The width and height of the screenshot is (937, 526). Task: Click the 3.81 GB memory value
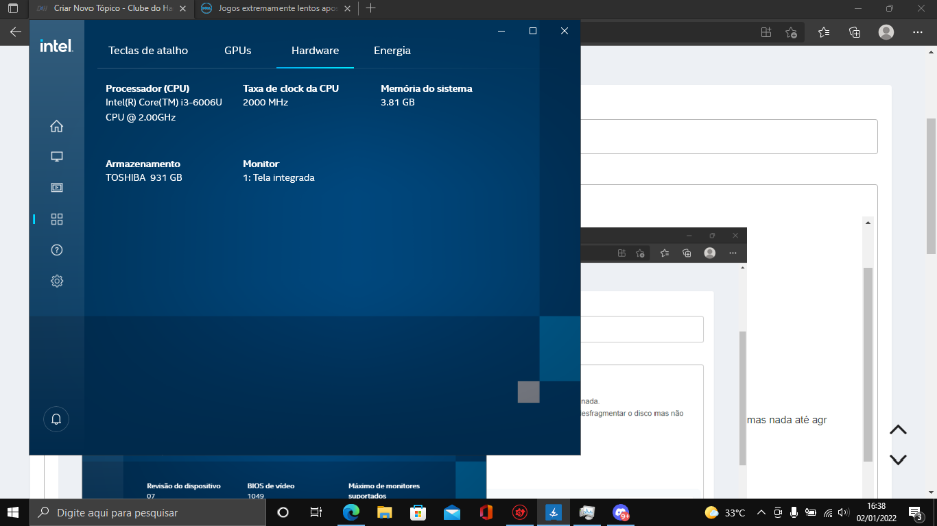click(x=398, y=102)
